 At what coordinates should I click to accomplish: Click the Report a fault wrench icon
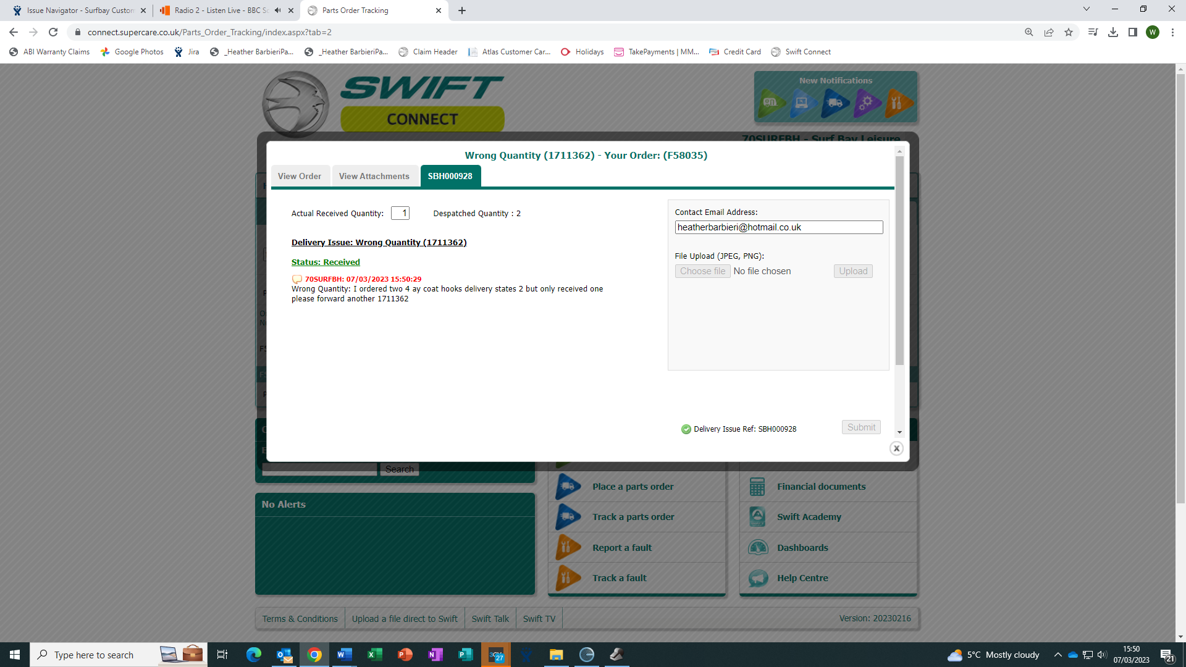tap(568, 547)
